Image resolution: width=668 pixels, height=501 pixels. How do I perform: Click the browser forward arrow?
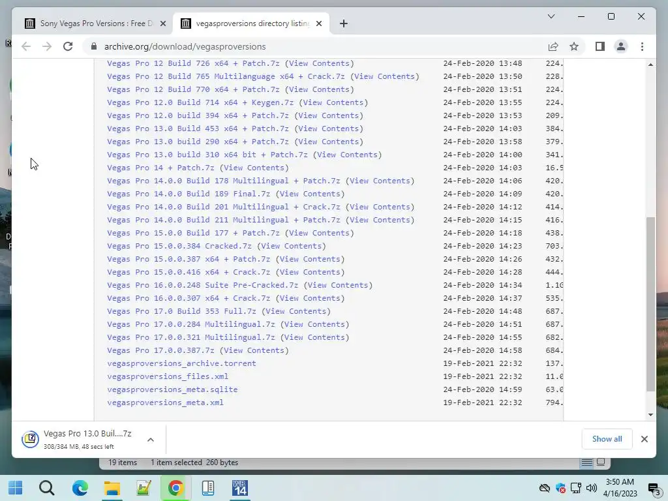click(x=47, y=46)
